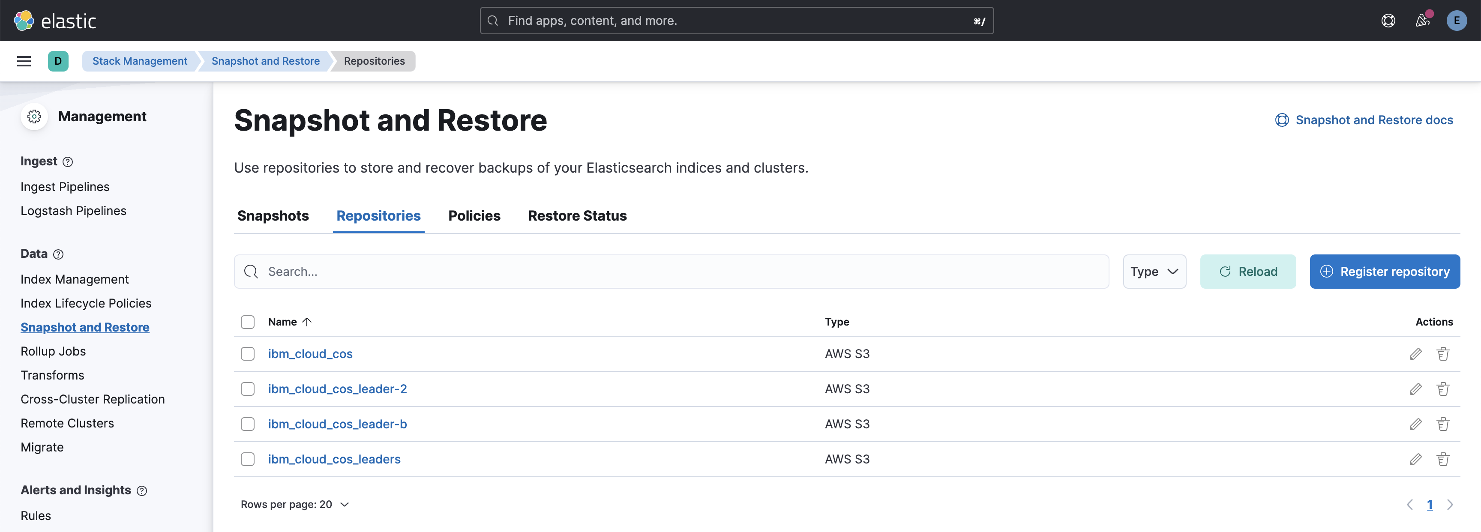Open the main navigation hamburger menu
This screenshot has height=532, width=1481.
click(24, 61)
